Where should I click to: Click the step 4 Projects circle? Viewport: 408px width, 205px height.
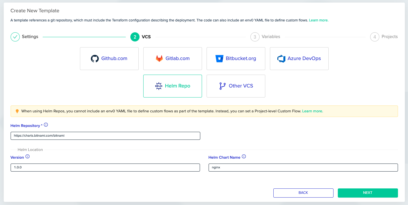(x=375, y=37)
